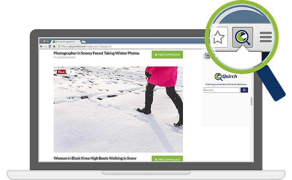Click the browser back arrow
The image size is (292, 180).
(41, 47)
